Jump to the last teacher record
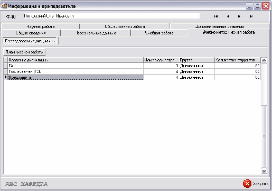Image resolution: width=272 pixels, height=191 pixels. point(251,16)
